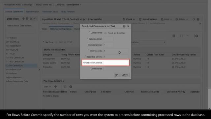211x119 pixels.
Task: Open the Watcher Configuration sub-tab
Action: click(x=61, y=29)
